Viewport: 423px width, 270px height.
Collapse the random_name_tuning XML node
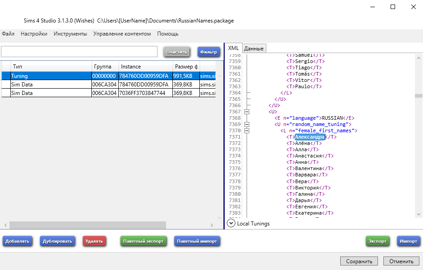point(247,124)
